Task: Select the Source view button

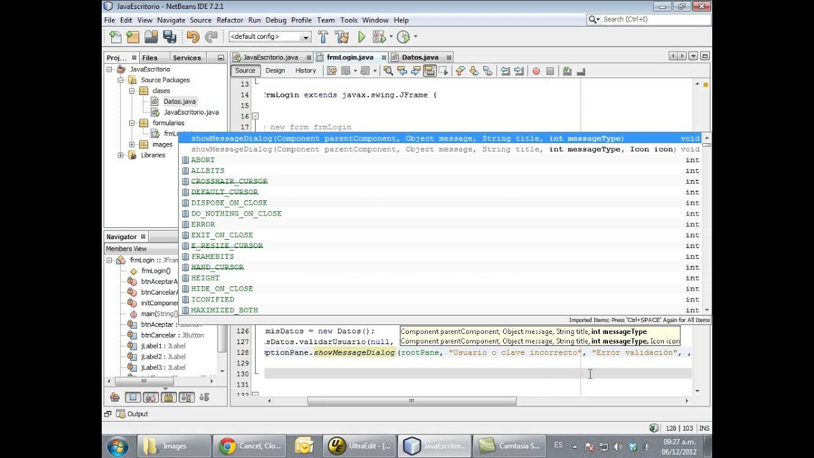Action: click(245, 71)
